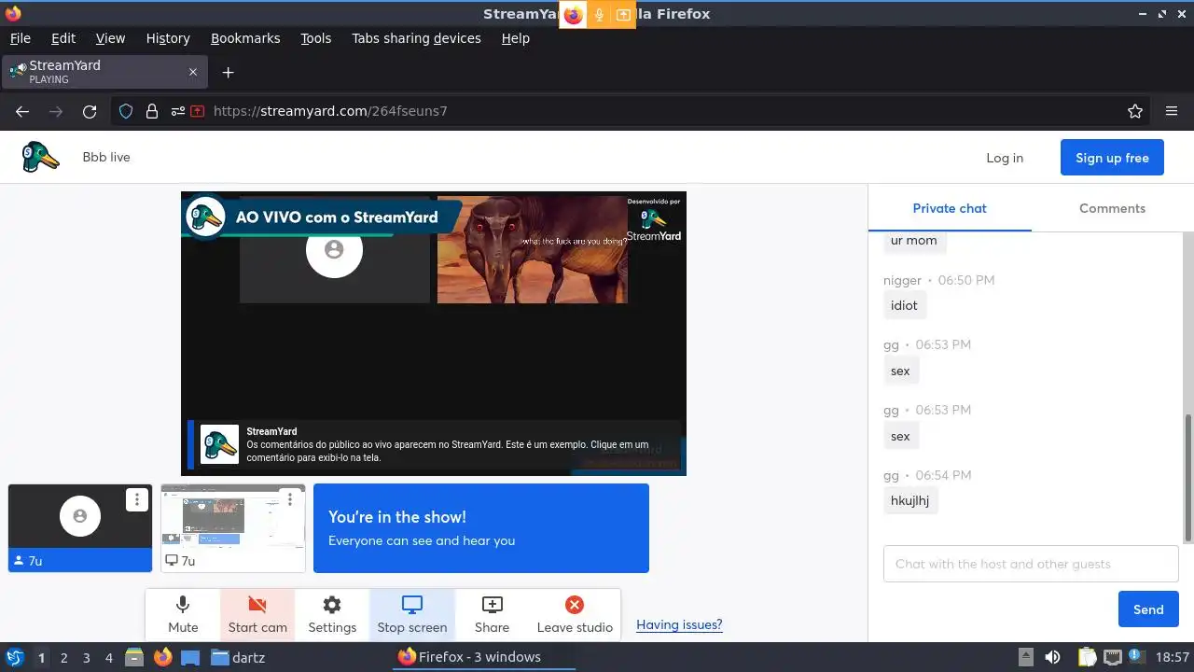
Task: Mute the microphone in the studio toolbar
Action: click(x=183, y=615)
